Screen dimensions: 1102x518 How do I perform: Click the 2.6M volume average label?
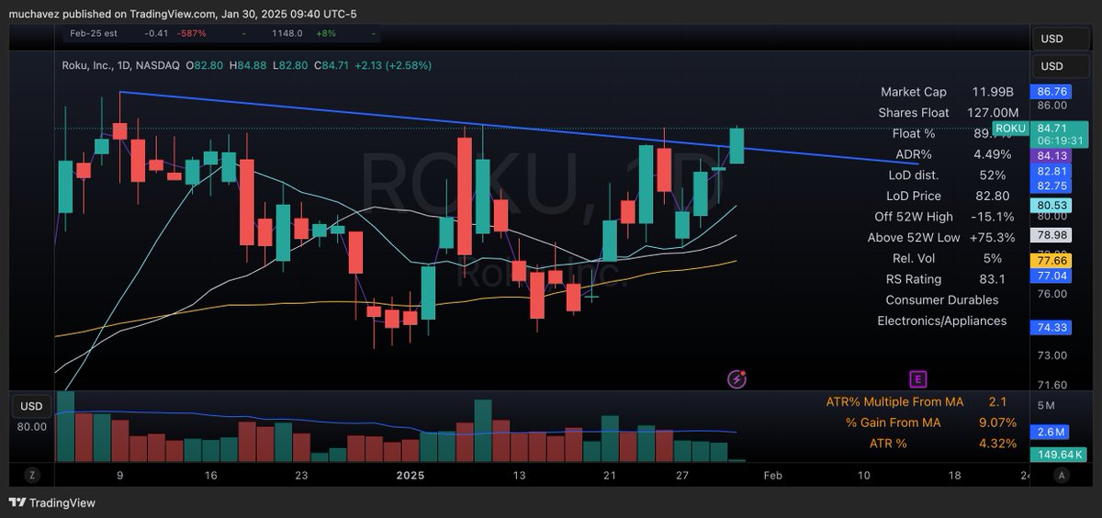point(1051,432)
